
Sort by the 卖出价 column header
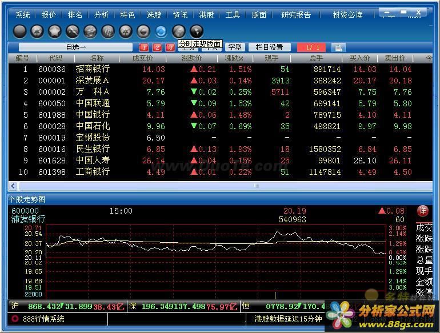click(395, 58)
